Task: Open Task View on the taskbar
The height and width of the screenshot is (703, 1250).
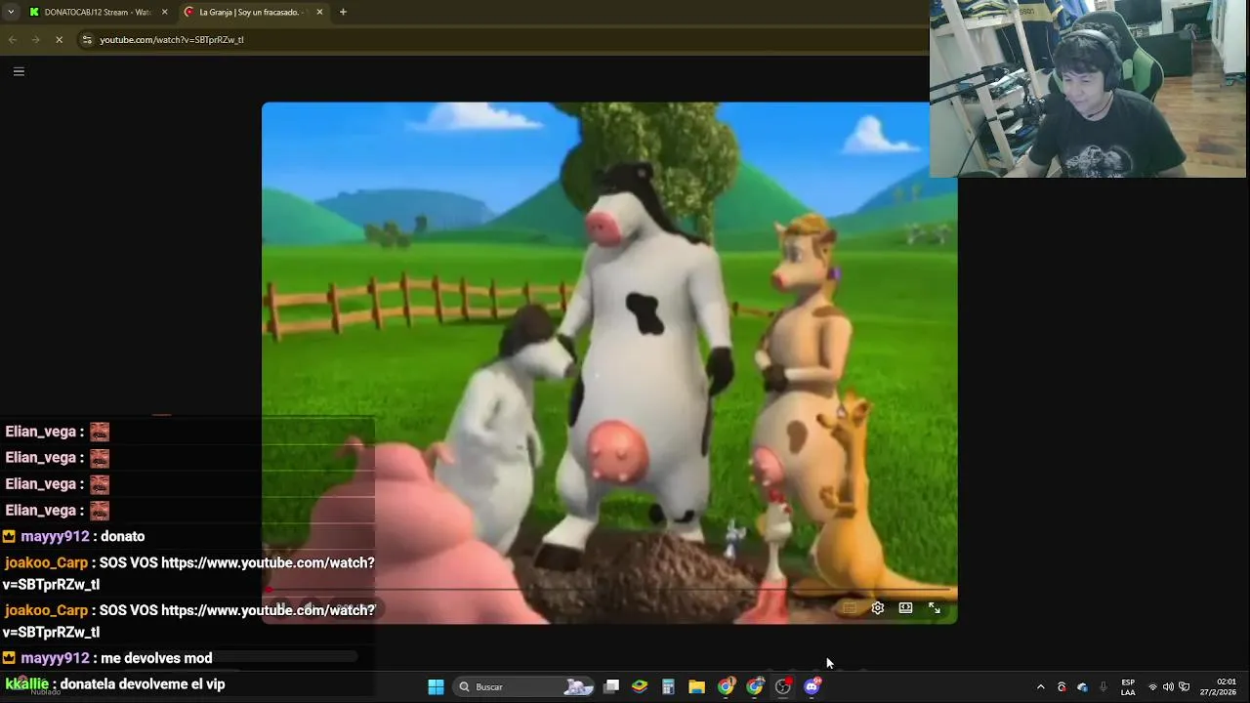Action: (611, 686)
